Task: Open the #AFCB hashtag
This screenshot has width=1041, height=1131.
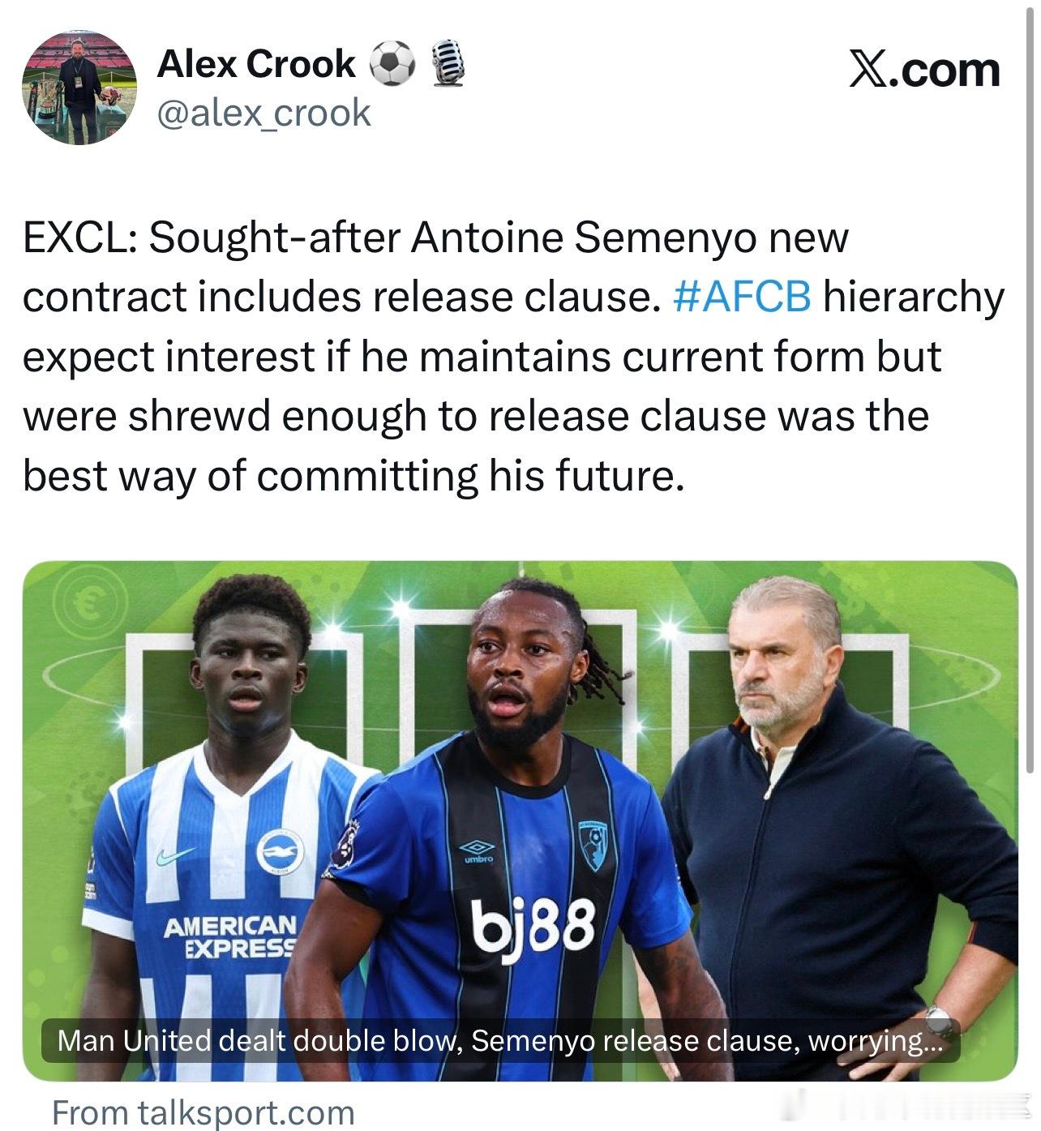Action: click(742, 297)
